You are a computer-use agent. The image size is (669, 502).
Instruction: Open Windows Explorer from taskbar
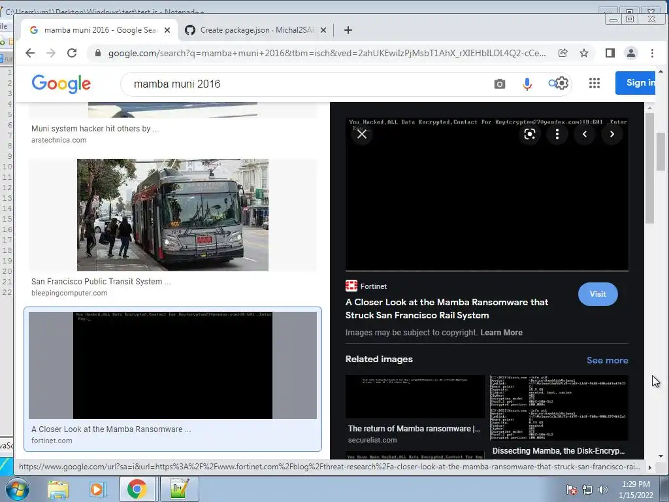coord(58,489)
